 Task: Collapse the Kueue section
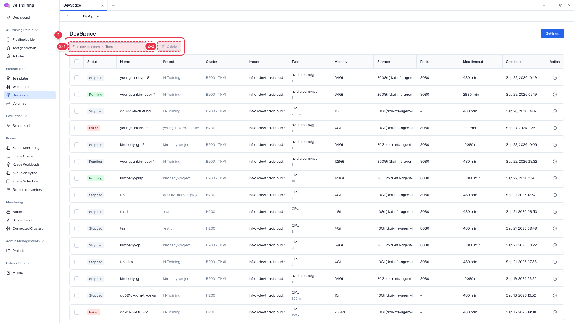13,138
